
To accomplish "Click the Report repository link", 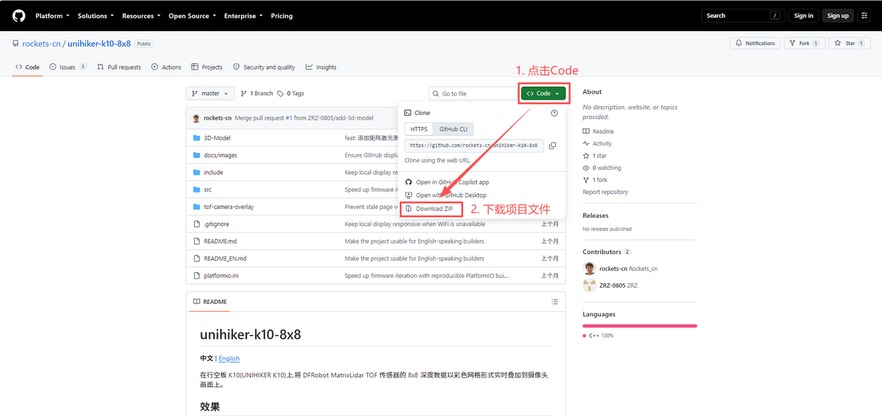I will click(605, 193).
